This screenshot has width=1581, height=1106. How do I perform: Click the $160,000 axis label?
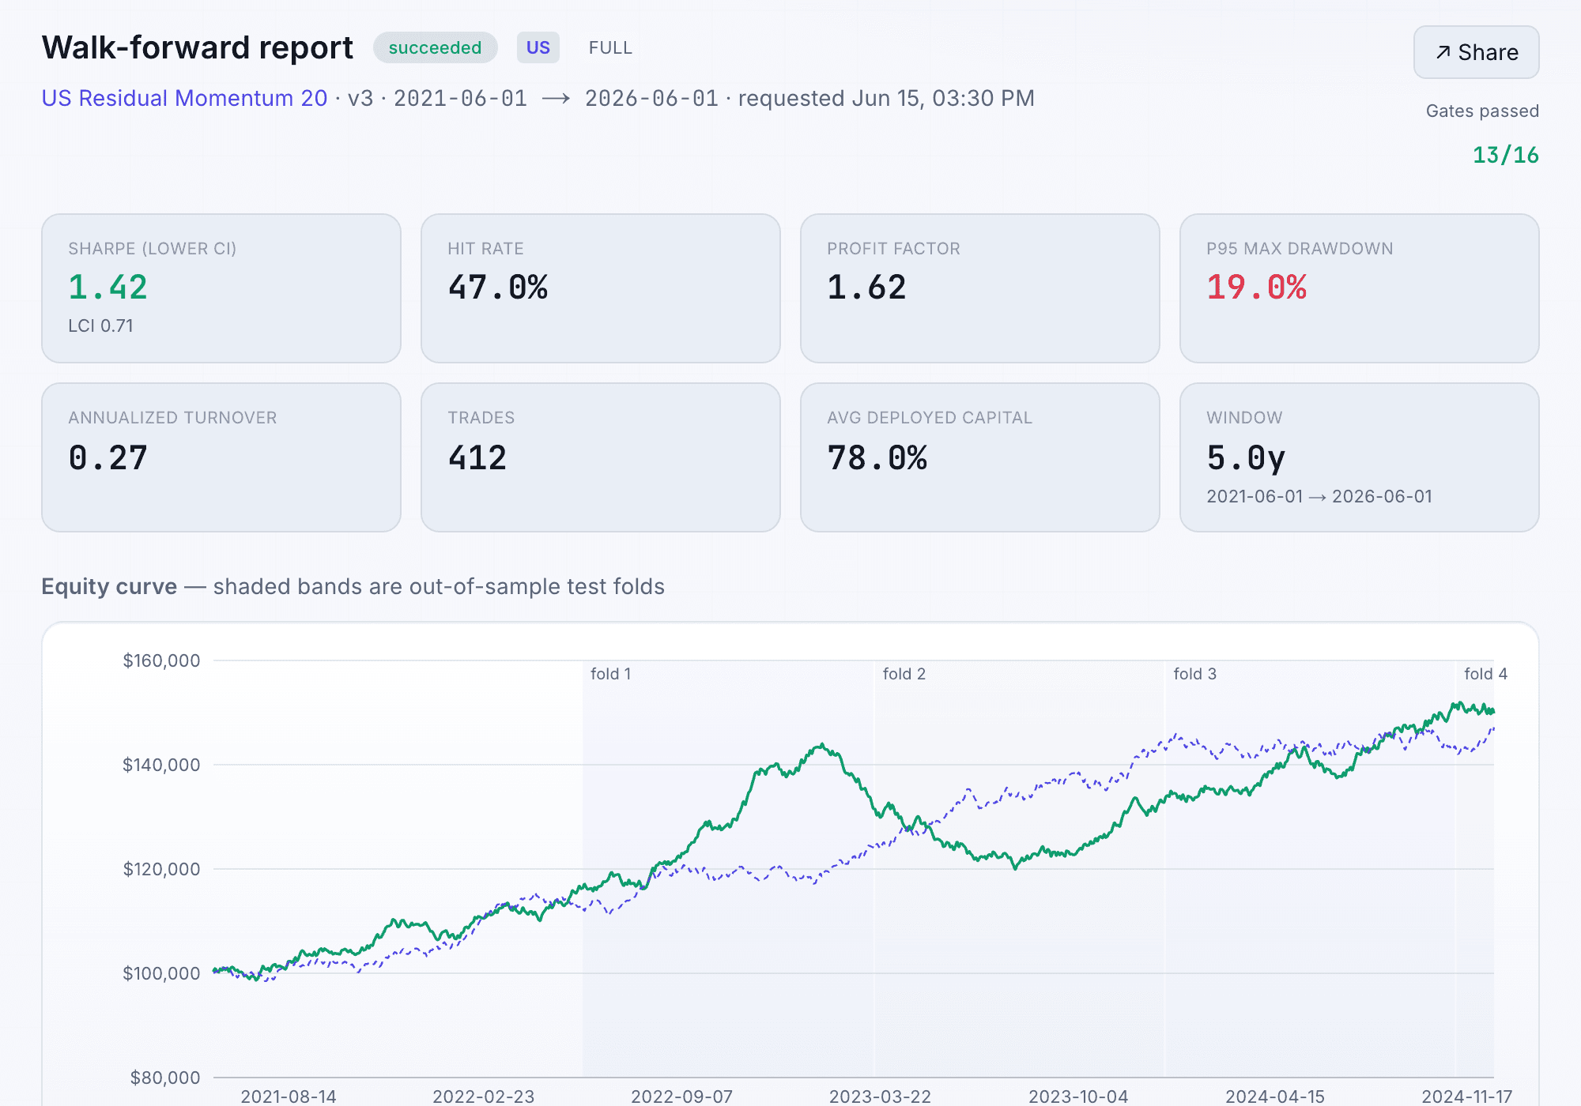tap(161, 660)
